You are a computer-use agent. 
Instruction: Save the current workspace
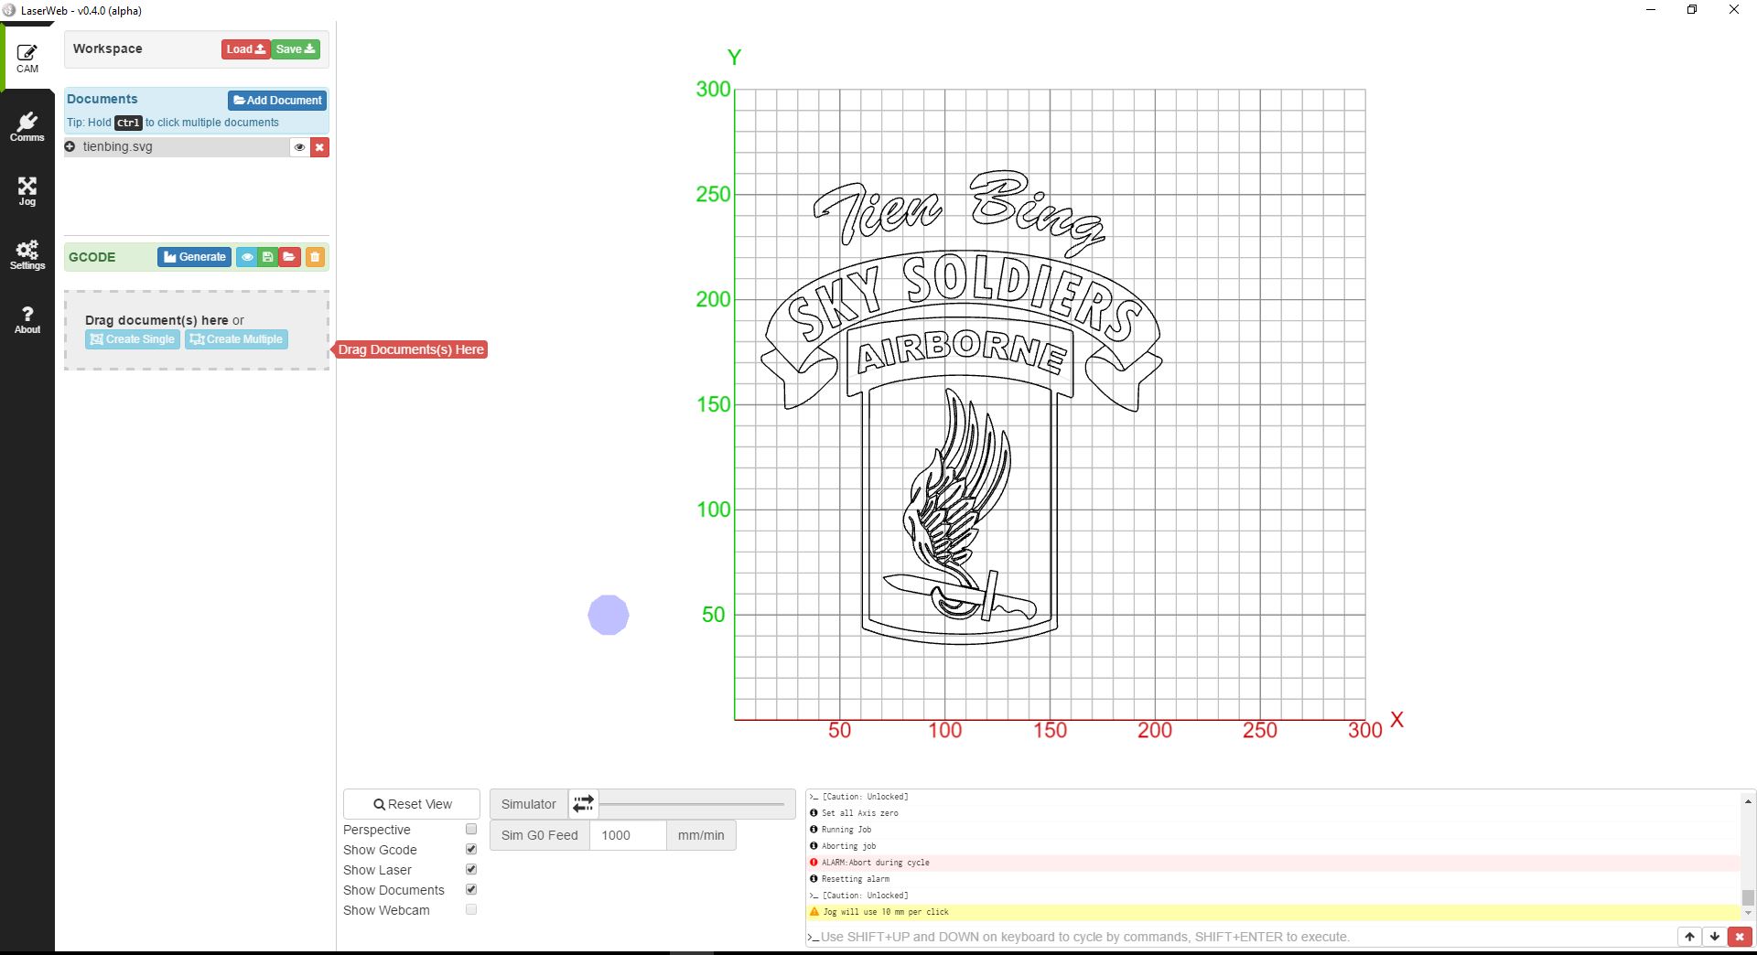295,49
